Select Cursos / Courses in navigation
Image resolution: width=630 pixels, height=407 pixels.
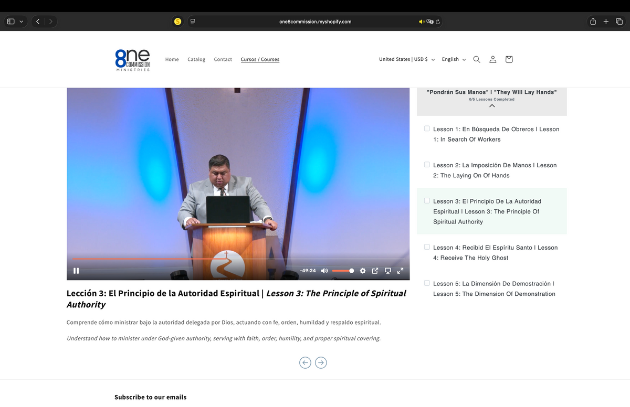point(260,59)
